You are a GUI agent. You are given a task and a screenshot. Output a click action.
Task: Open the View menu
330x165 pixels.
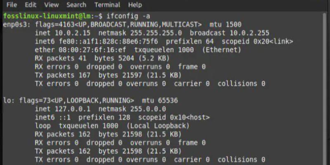click(51, 5)
